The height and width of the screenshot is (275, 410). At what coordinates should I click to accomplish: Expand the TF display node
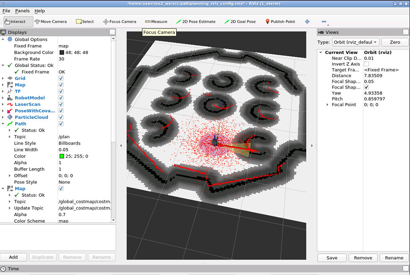[3, 91]
